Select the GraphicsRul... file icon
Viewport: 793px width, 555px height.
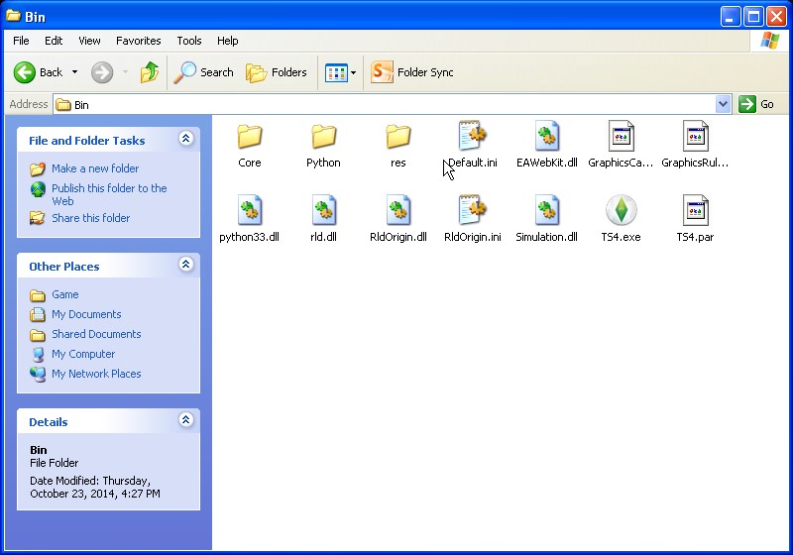(x=696, y=136)
